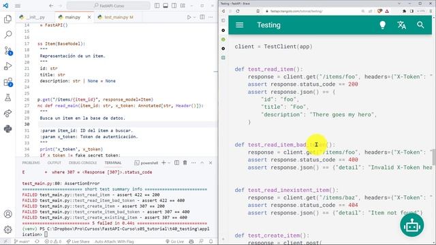Toggle Brave's sidebar panel button

pos(411,11)
